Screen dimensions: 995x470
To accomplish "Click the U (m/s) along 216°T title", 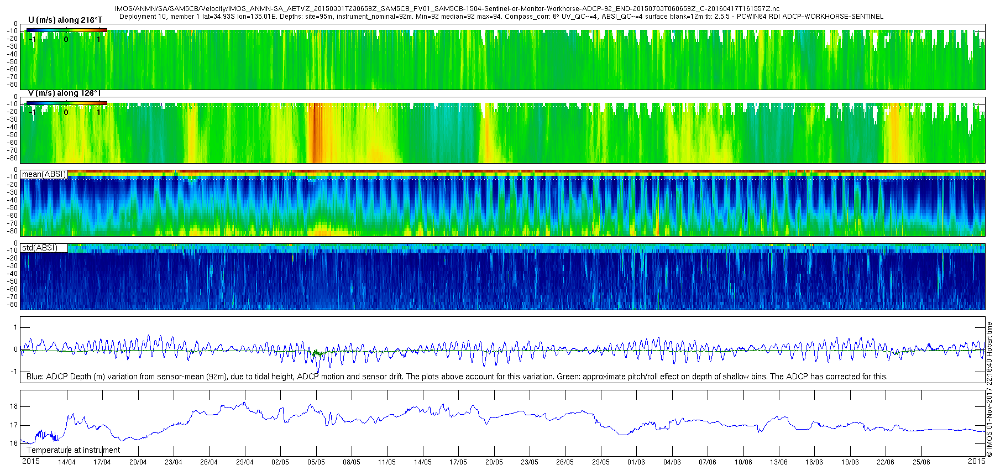I will pos(65,20).
